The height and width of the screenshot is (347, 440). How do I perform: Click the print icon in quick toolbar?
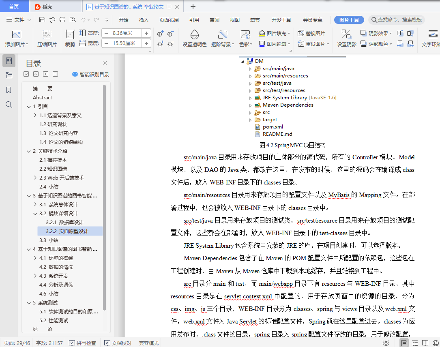[62, 19]
